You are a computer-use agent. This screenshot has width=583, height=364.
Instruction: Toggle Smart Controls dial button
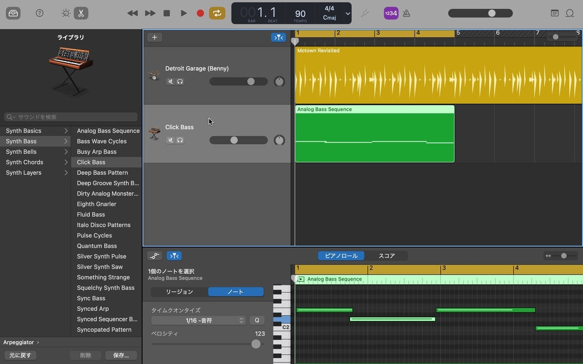tap(66, 13)
